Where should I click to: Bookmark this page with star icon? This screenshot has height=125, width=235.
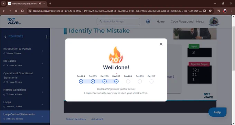click(x=210, y=11)
